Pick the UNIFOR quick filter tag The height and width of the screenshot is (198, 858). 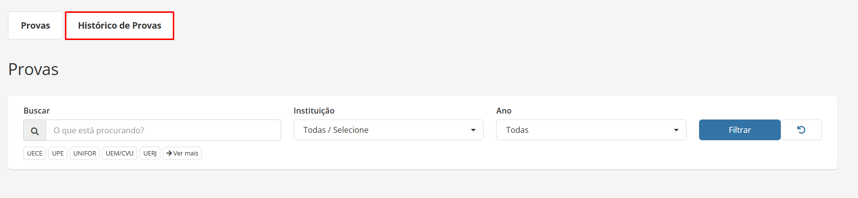pos(85,154)
